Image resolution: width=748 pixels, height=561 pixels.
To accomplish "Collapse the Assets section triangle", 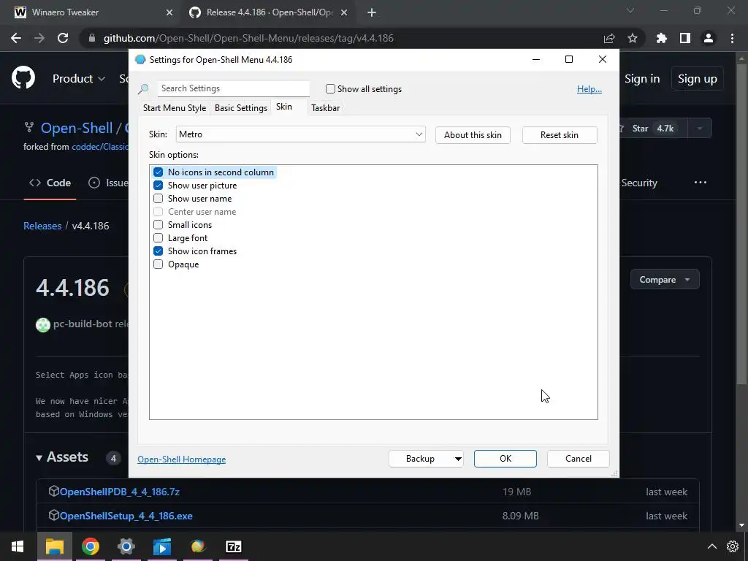I will [x=39, y=458].
